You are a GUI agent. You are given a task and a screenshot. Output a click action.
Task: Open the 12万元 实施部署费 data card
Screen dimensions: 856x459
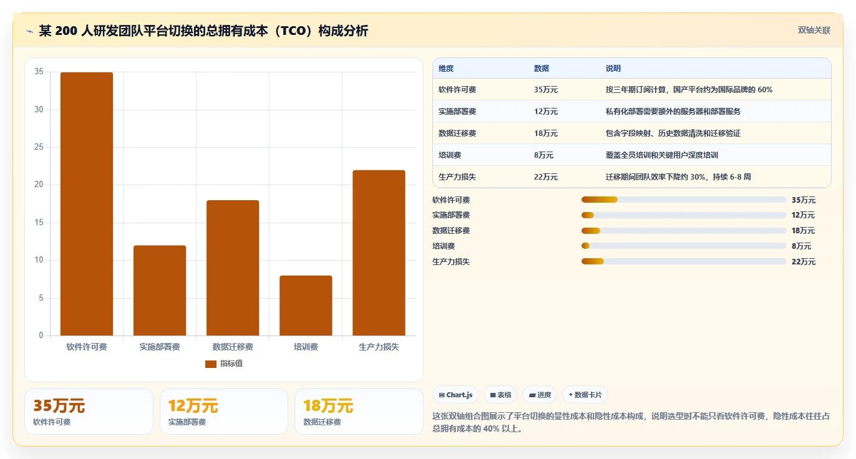click(x=224, y=412)
